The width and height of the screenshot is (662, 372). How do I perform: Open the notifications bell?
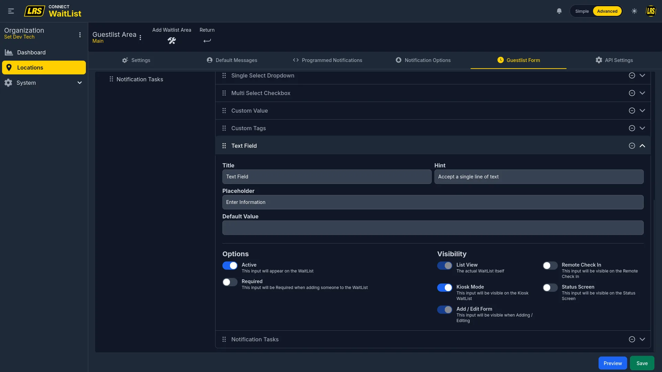[x=559, y=11]
